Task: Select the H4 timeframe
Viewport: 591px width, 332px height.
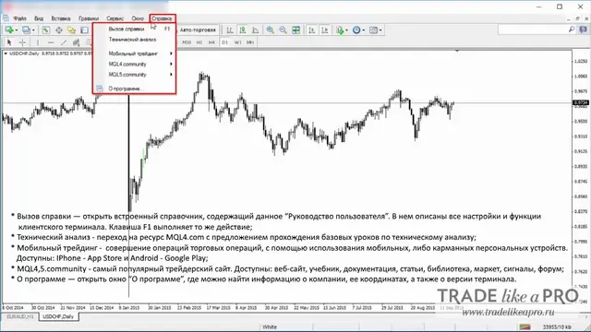Action: click(x=211, y=42)
